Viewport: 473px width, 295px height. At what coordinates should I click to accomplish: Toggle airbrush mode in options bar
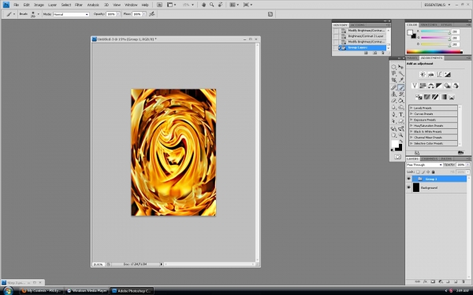[152, 14]
